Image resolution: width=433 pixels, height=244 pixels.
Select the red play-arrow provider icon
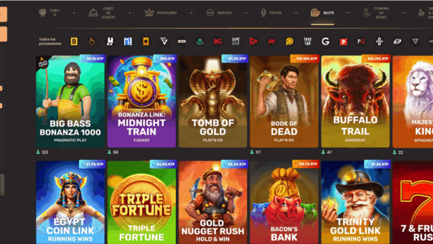pos(254,41)
